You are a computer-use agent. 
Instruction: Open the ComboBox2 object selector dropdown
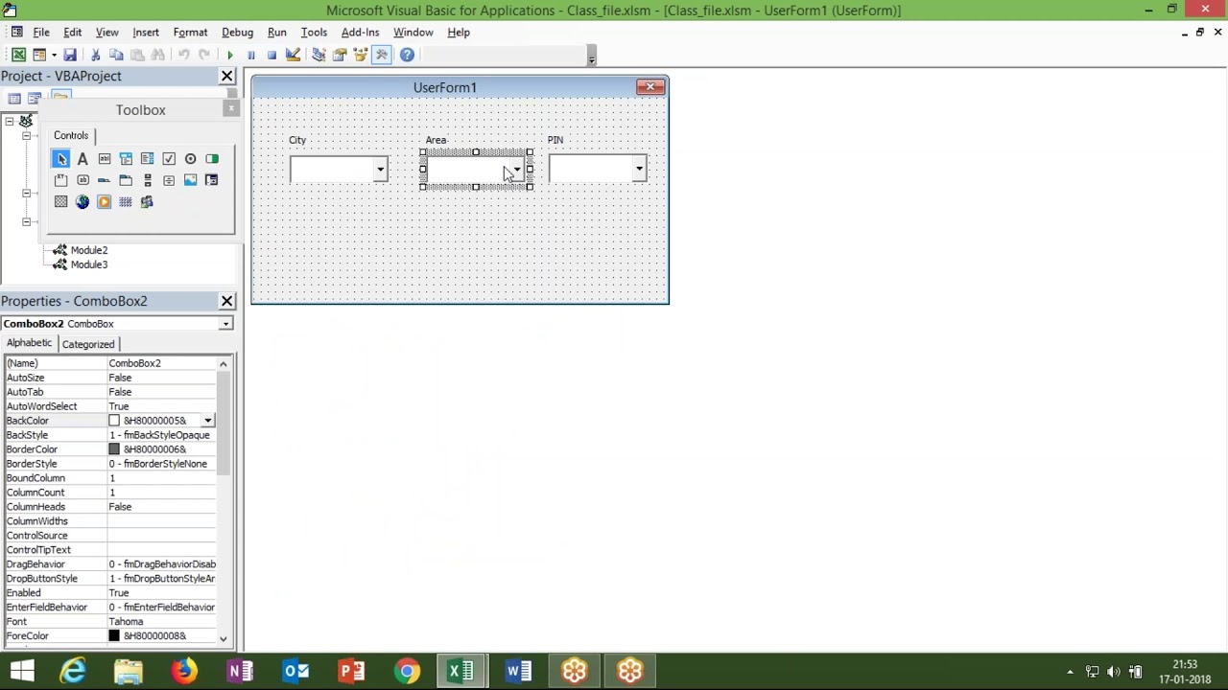pyautogui.click(x=225, y=324)
